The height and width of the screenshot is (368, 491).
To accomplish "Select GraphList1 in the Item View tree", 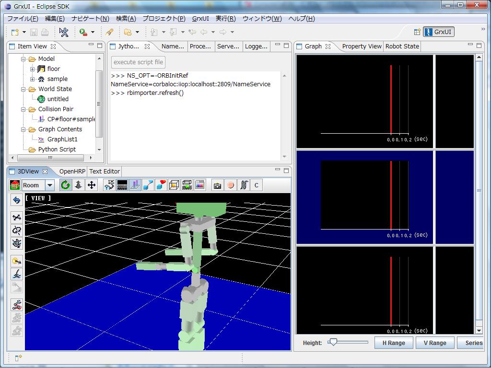I will (x=62, y=139).
